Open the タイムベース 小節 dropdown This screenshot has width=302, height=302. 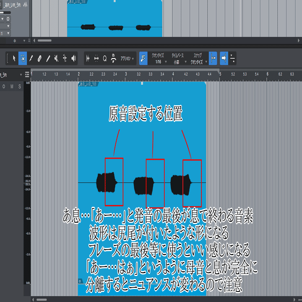point(179,58)
